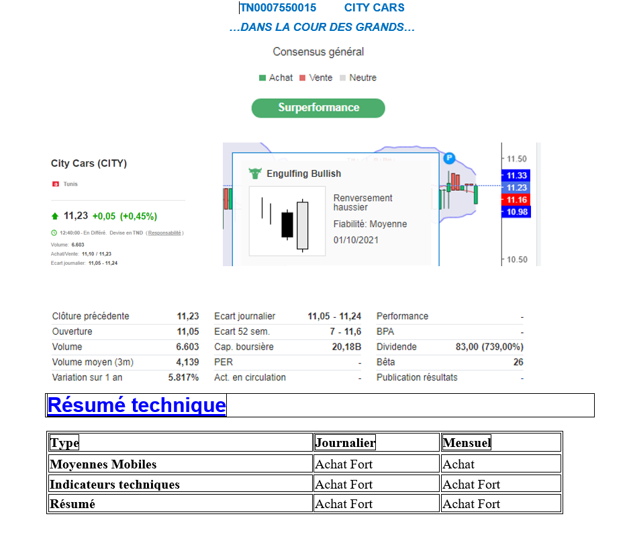Click the green Achat legend square
The width and height of the screenshot is (629, 535).
(x=262, y=78)
